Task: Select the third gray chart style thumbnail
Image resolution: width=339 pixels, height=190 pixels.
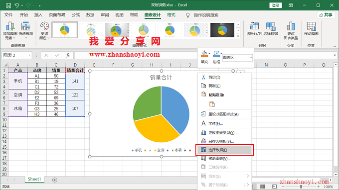Action: click(x=117, y=30)
